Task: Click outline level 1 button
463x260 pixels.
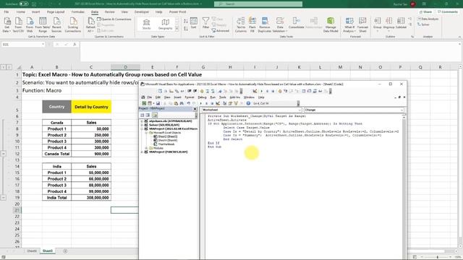Action: coord(3,67)
